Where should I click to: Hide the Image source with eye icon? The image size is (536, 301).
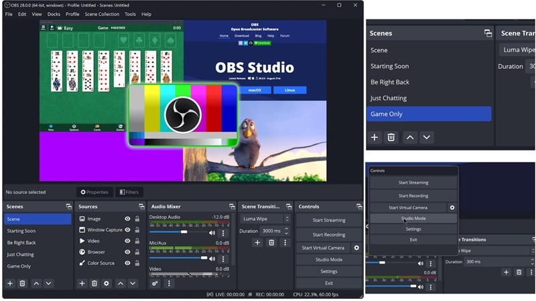pos(127,219)
